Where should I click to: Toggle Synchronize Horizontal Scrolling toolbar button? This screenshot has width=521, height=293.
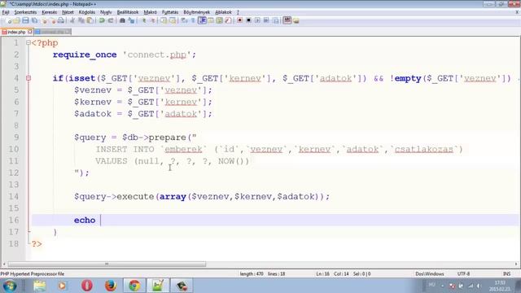coord(173,20)
